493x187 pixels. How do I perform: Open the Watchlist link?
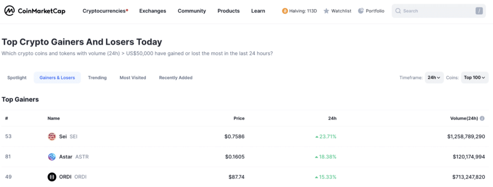341,11
